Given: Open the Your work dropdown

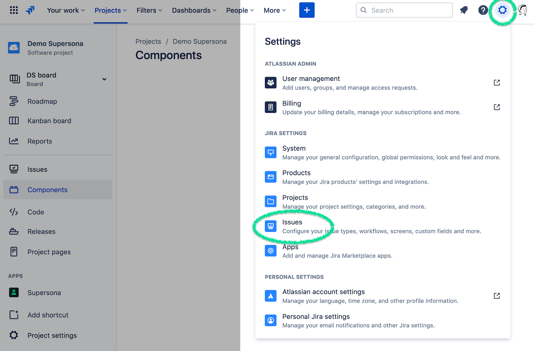Looking at the screenshot, I should tap(66, 10).
